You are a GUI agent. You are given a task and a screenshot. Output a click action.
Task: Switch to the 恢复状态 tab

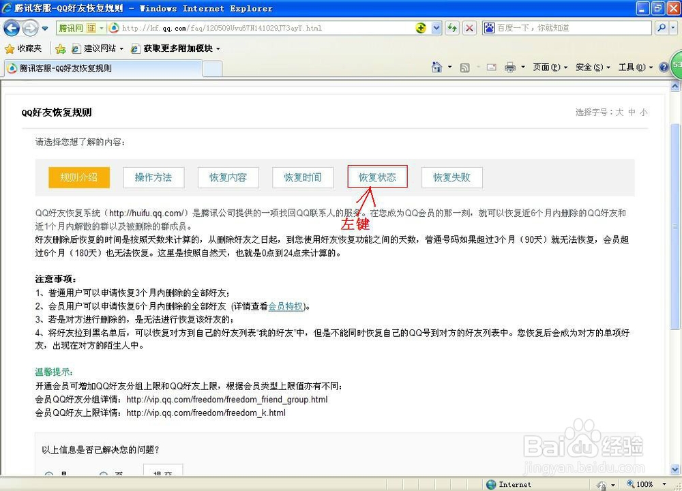point(377,177)
